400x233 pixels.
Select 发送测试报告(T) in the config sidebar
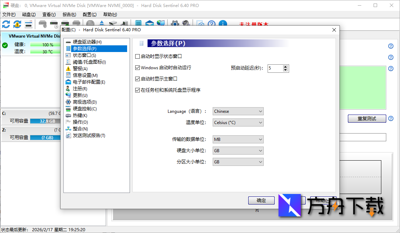[x=88, y=135]
